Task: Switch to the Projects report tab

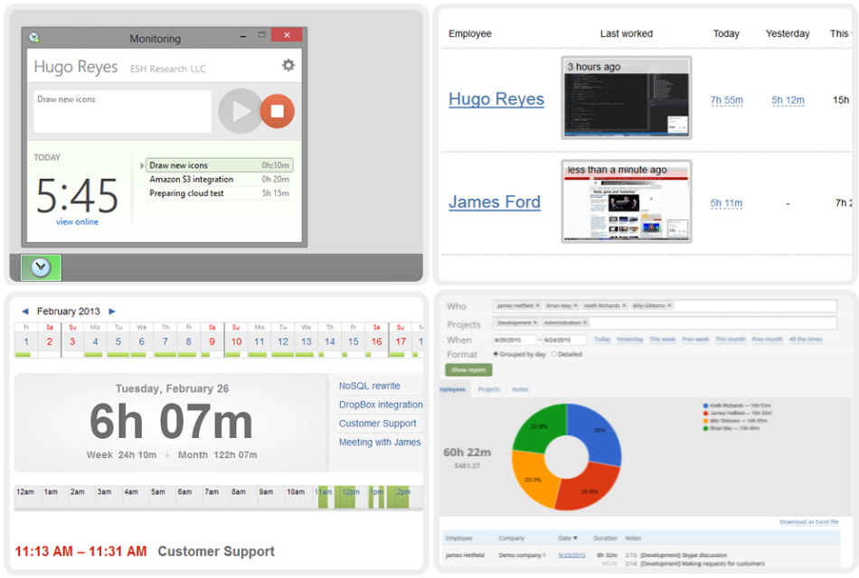Action: pyautogui.click(x=489, y=389)
